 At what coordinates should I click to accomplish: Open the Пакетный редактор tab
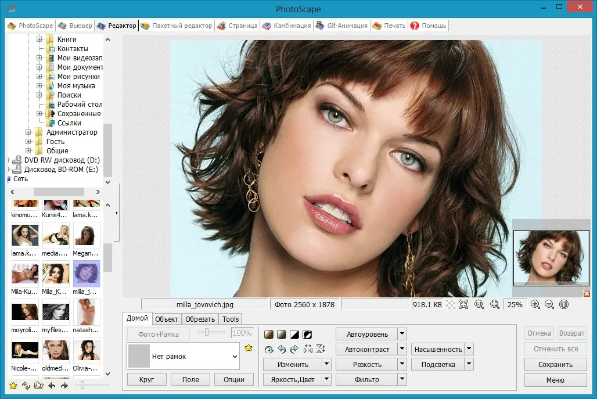(x=176, y=26)
